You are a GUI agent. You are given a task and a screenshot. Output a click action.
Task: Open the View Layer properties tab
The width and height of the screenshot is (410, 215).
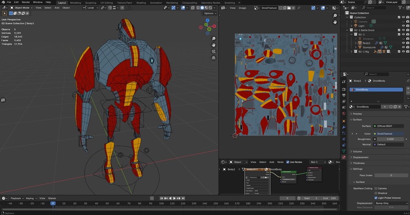(x=344, y=101)
